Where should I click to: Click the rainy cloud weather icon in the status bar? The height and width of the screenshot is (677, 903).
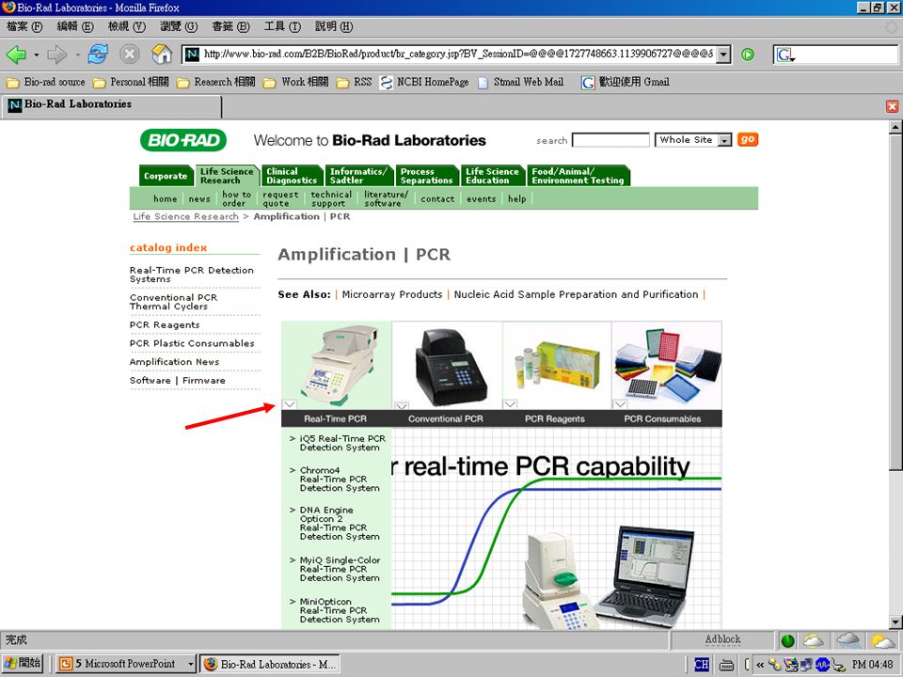click(x=848, y=640)
